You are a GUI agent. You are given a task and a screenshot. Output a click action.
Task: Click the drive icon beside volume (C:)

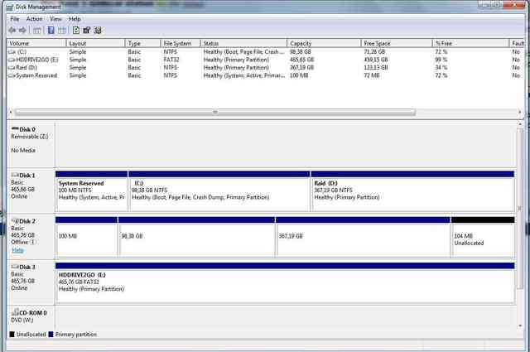click(x=12, y=52)
